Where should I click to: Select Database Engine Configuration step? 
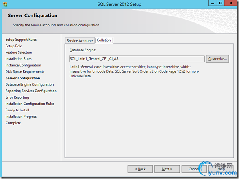point(30,84)
